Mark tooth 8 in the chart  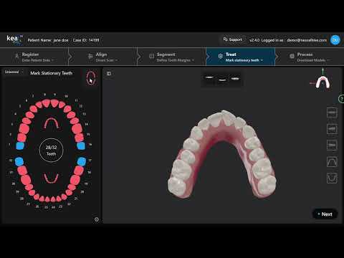(47, 103)
